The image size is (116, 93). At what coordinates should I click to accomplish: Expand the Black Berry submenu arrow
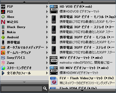47,27
